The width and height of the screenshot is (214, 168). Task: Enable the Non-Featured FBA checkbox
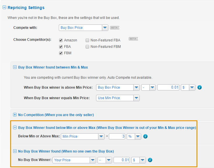point(87,40)
